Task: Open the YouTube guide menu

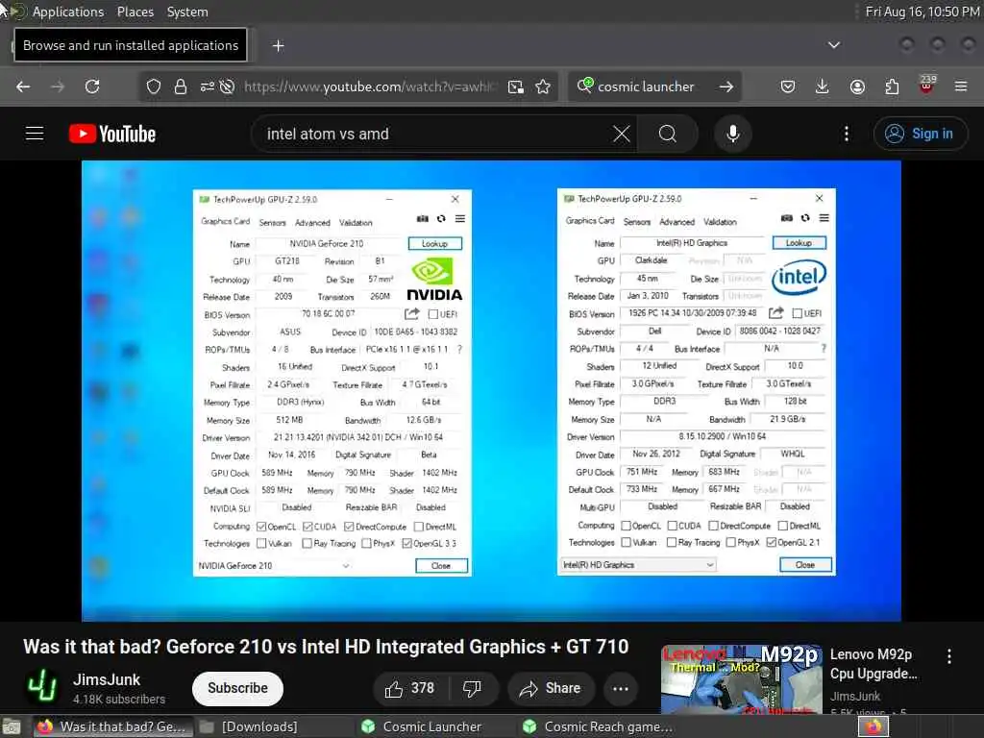Action: click(35, 134)
